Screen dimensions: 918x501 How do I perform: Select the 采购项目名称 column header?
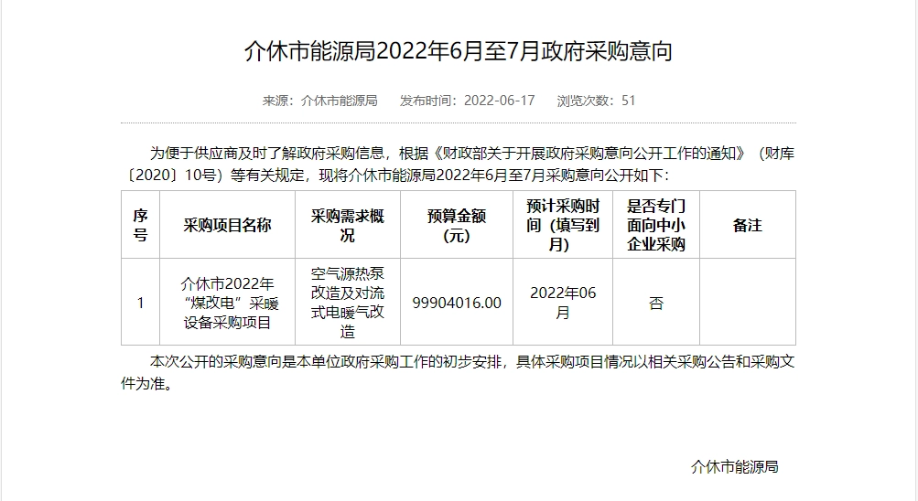[x=227, y=225]
